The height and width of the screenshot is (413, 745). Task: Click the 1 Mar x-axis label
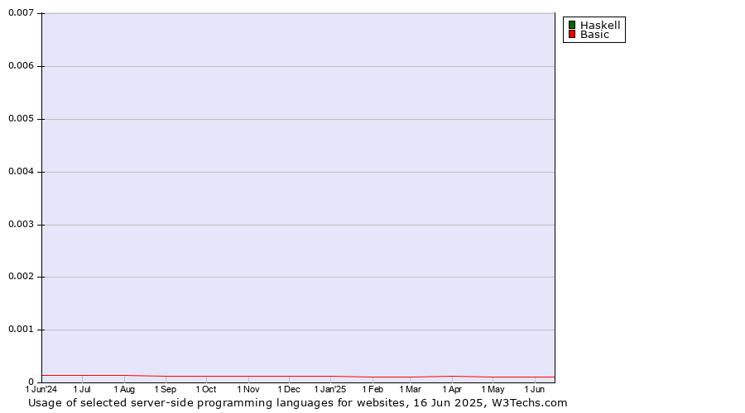pyautogui.click(x=410, y=389)
